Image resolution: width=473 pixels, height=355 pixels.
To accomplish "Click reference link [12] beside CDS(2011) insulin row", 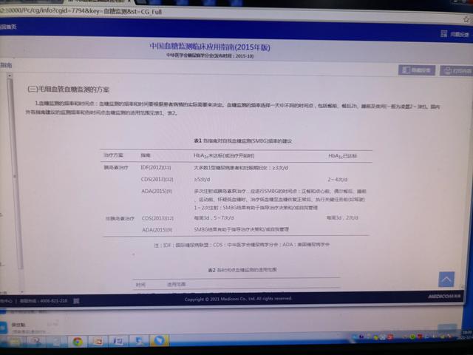I will coord(168,178).
